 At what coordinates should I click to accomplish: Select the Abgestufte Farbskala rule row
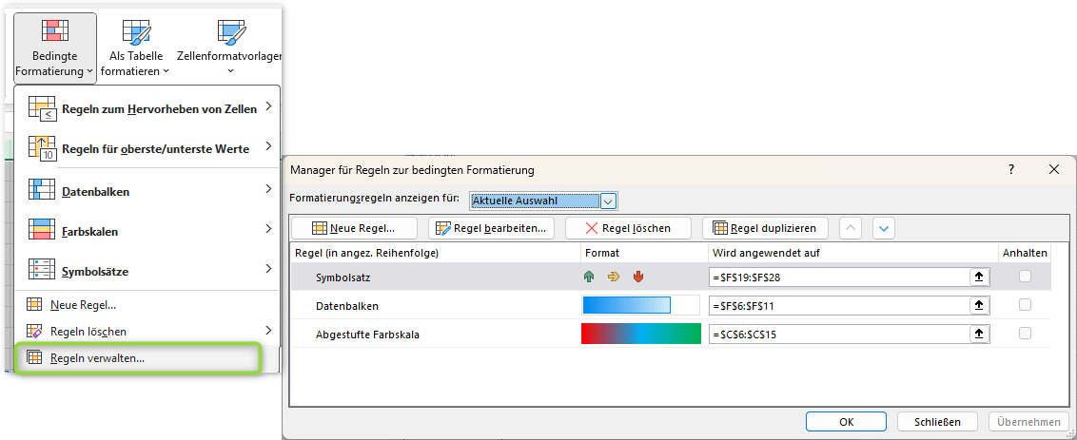pyautogui.click(x=671, y=335)
